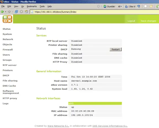Click the Printer sharing Disabled status

(77, 45)
